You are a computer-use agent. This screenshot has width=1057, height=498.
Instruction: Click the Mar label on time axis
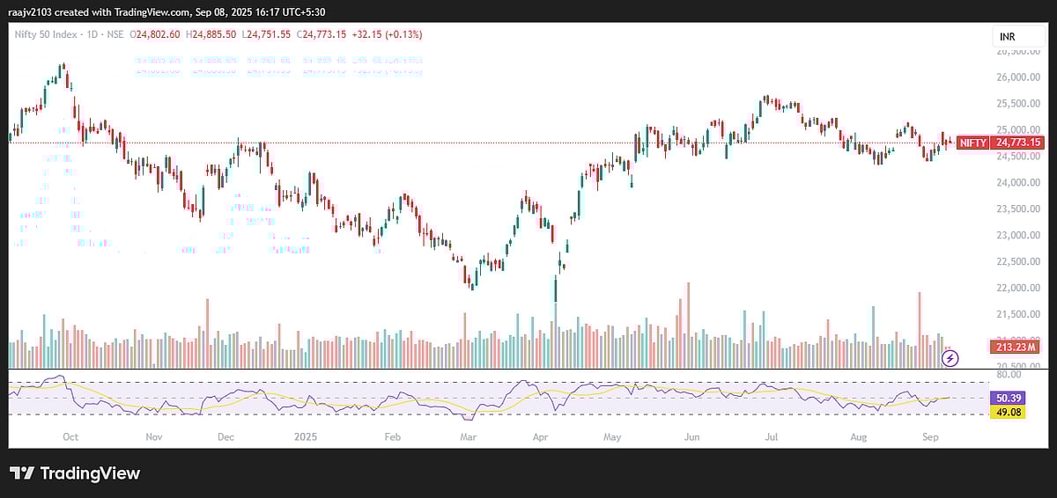coord(468,436)
